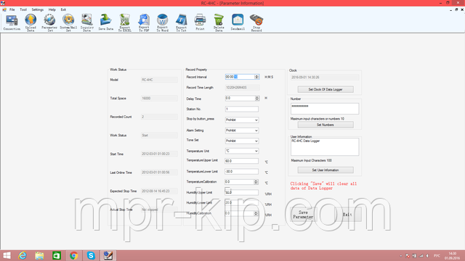The height and width of the screenshot is (261, 465).
Task: Open Internet Explorer from the taskbar
Action: (x=23, y=255)
